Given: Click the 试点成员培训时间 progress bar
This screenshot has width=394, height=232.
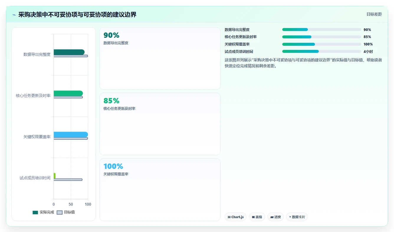Looking at the screenshot, I should coord(321,51).
